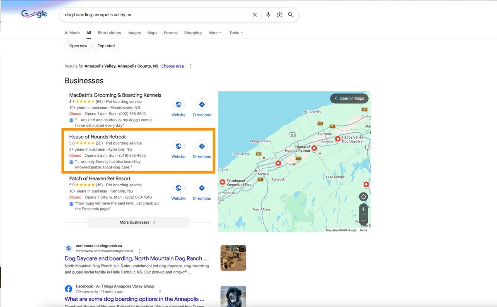Open the Google logo homepage
Image resolution: width=497 pixels, height=307 pixels.
[x=34, y=14]
